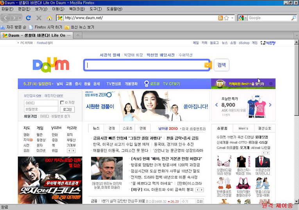Open the 날씨 link on blue bar

(60, 84)
